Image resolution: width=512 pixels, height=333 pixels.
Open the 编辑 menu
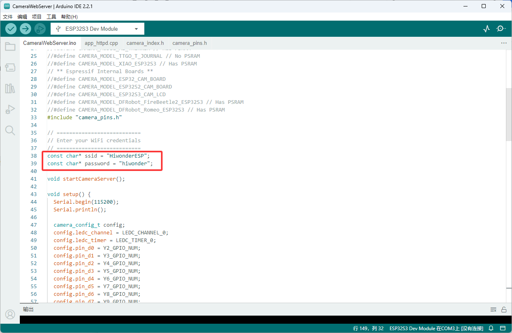pyautogui.click(x=22, y=17)
